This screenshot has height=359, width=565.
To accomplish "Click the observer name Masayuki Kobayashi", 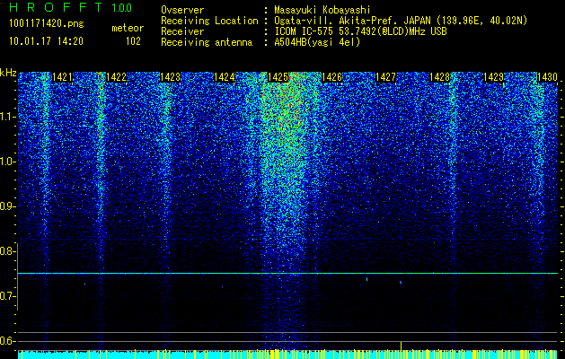I will tap(322, 10).
